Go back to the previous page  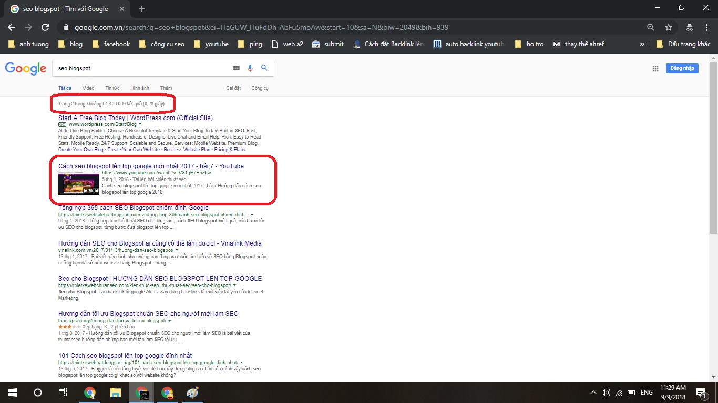[12, 27]
